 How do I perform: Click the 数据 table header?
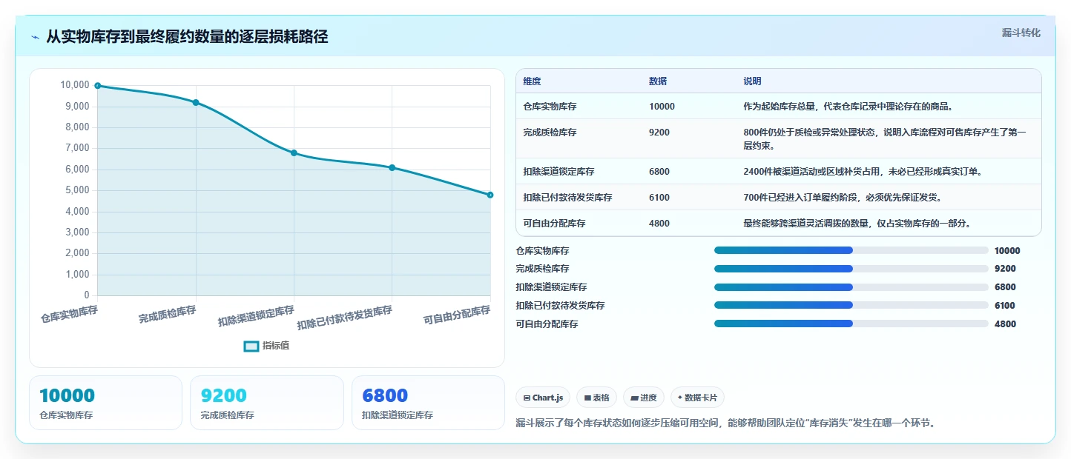[x=657, y=81]
